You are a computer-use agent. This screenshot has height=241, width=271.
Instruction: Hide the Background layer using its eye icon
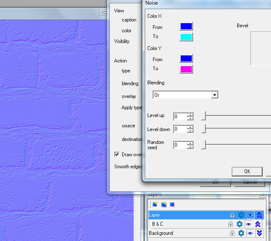pyautogui.click(x=250, y=233)
